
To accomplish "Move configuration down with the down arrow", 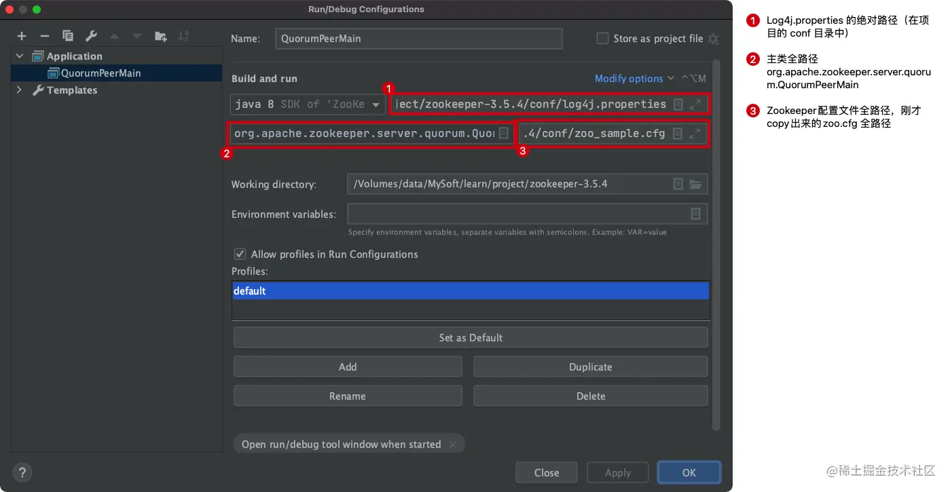I will tap(137, 36).
